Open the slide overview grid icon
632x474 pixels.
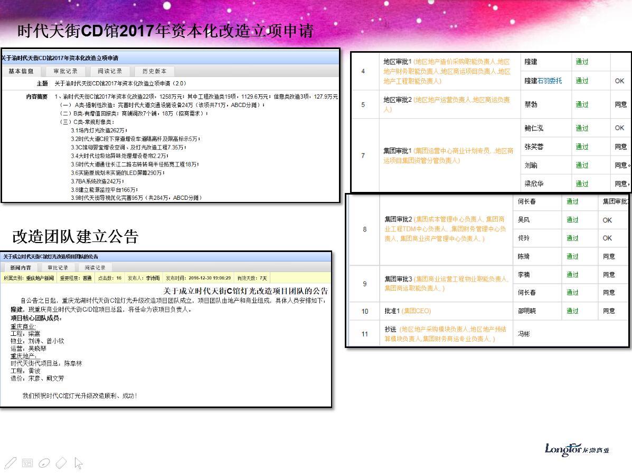click(27, 463)
